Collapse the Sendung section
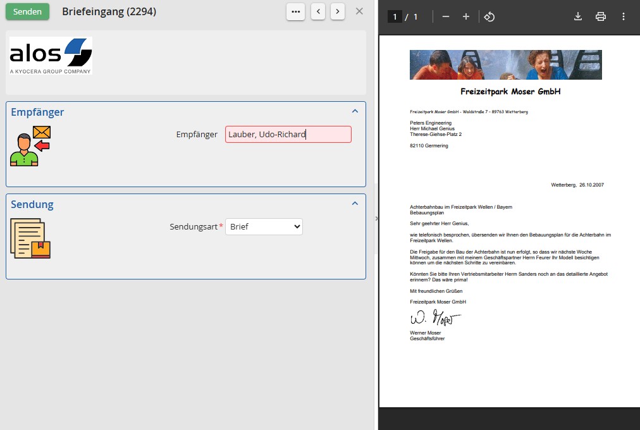This screenshot has width=640, height=430. pos(355,203)
